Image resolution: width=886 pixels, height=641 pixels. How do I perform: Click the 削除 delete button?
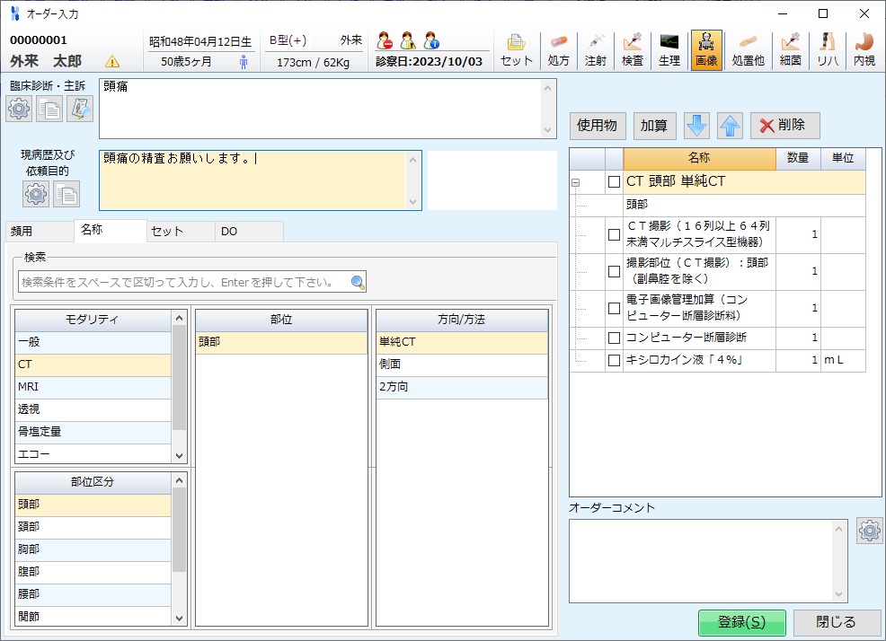pos(784,126)
